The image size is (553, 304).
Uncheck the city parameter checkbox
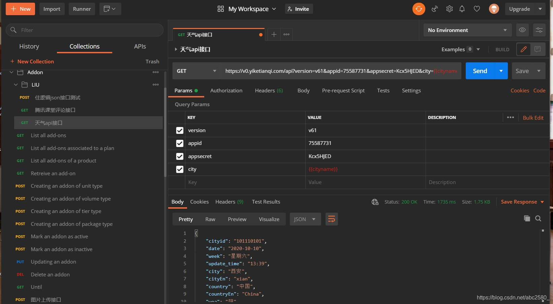[x=180, y=169]
